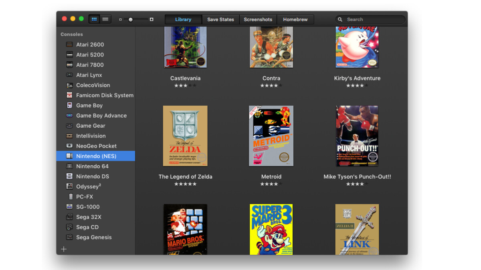This screenshot has height=270, width=481.
Task: Switch to grid view
Action: (x=94, y=19)
